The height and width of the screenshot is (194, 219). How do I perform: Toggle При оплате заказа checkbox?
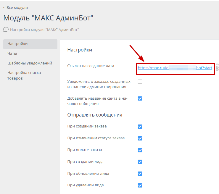[140, 150]
